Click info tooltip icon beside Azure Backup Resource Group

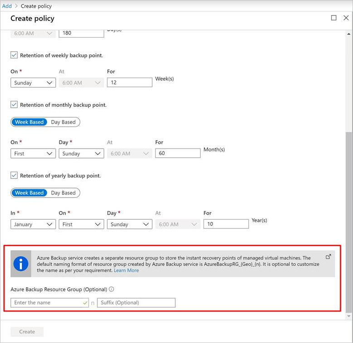pyautogui.click(x=111, y=289)
